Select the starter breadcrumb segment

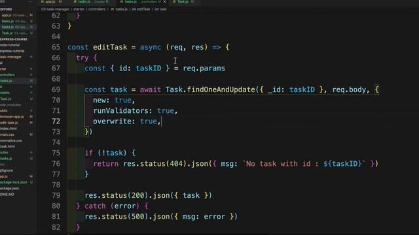(79, 9)
